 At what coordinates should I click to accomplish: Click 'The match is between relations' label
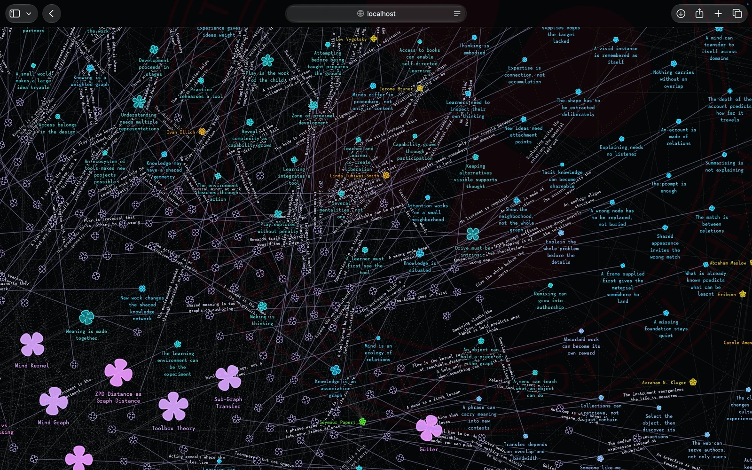pyautogui.click(x=712, y=224)
